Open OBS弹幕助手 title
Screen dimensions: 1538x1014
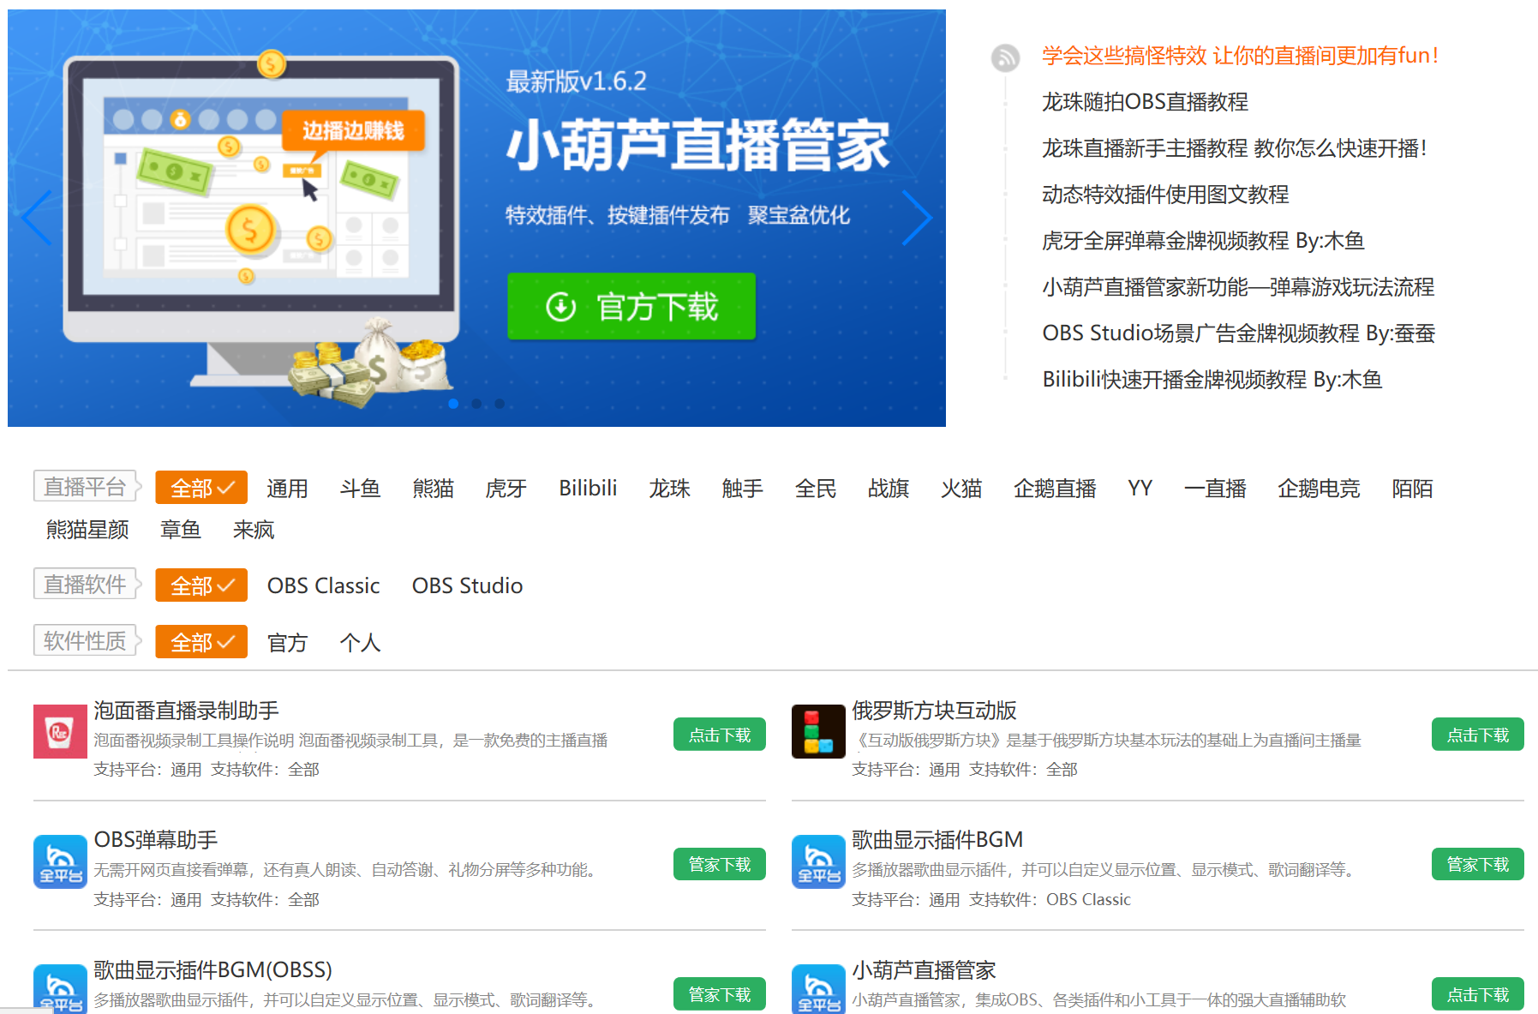click(155, 840)
